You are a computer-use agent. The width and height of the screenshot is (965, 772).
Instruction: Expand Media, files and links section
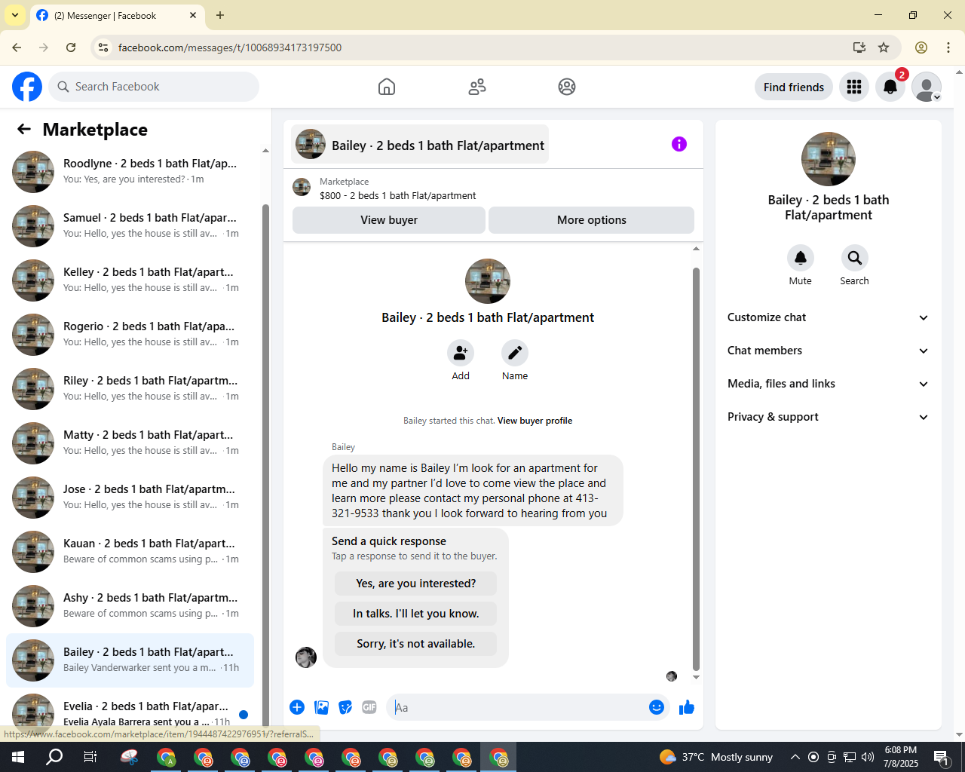[829, 384]
